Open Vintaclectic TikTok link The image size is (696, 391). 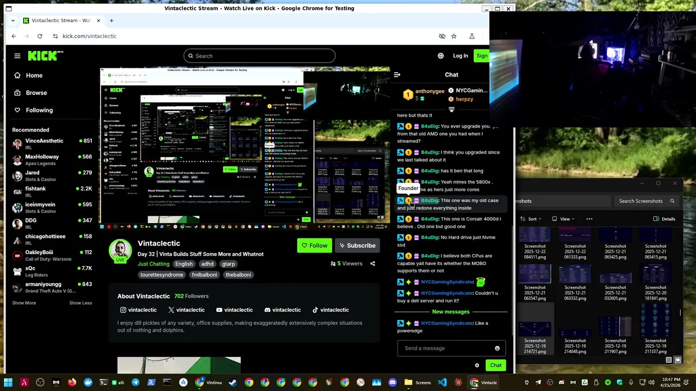tap(331, 310)
